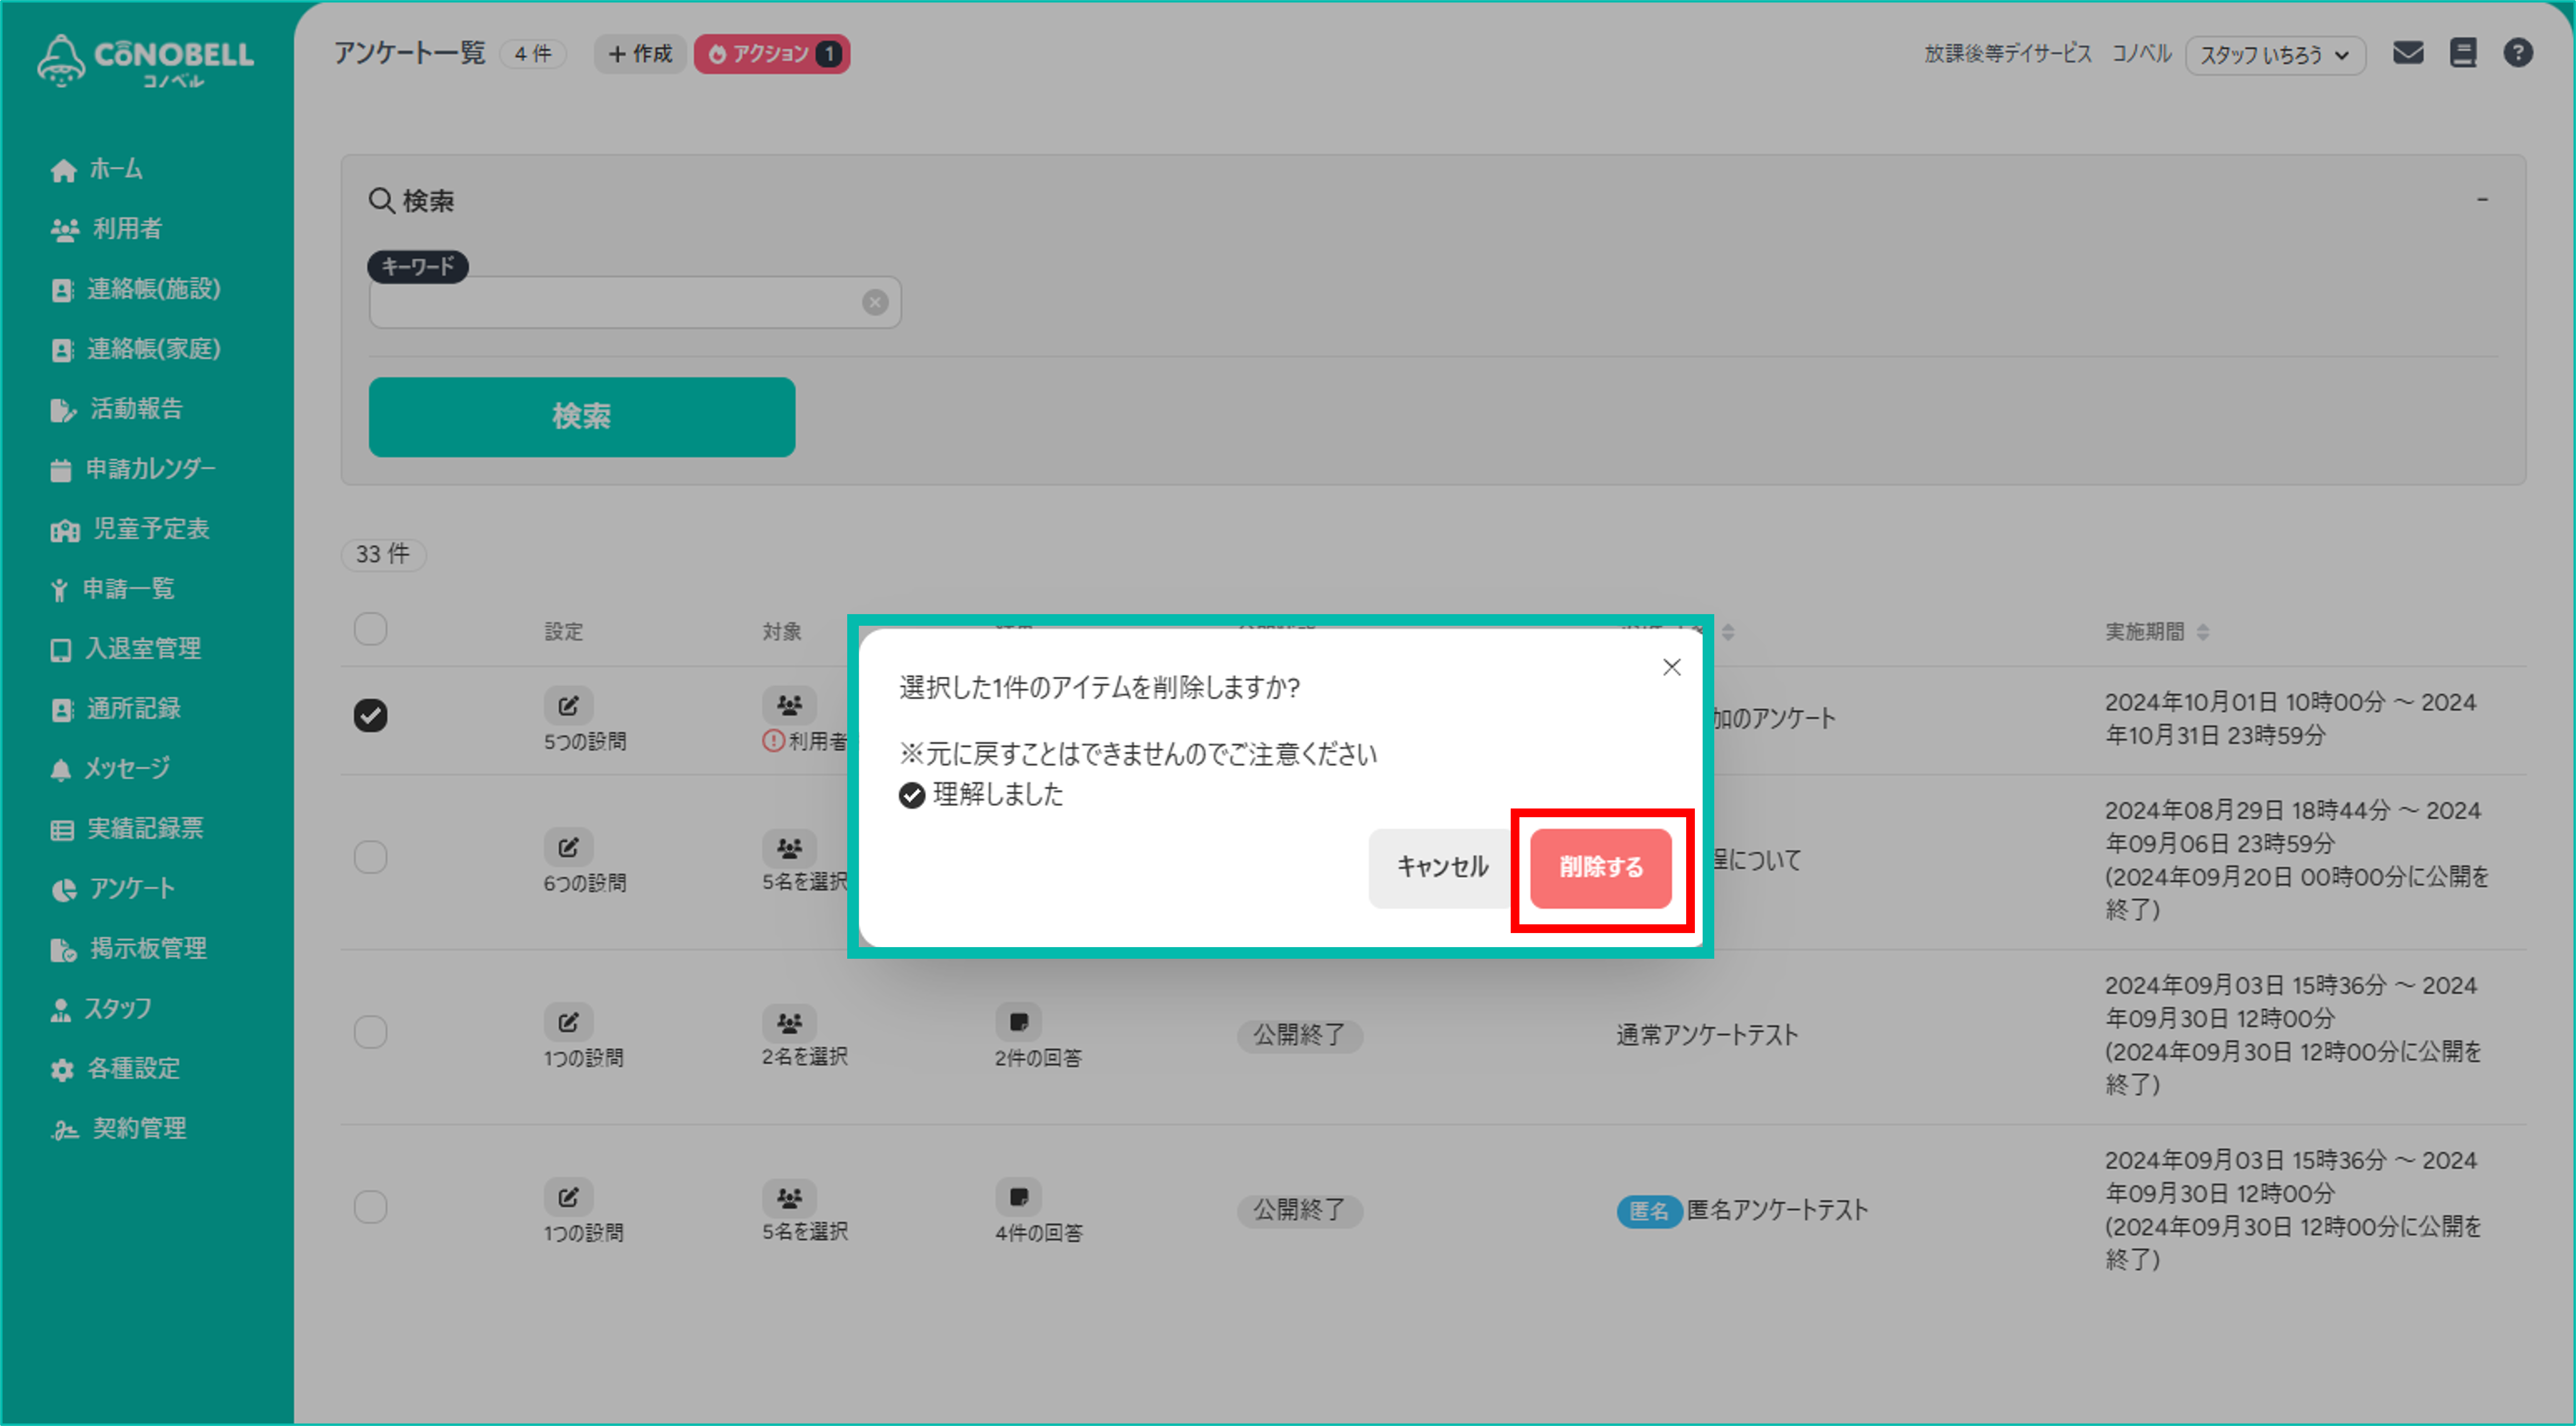Viewport: 2576px width, 1426px height.
Task: Open メッセージ in sidebar
Action: (x=110, y=769)
